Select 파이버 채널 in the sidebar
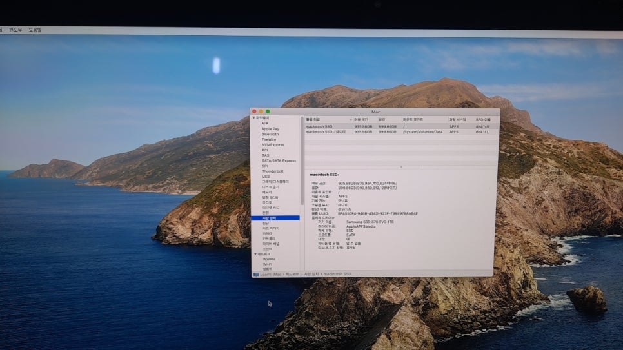 tap(271, 244)
